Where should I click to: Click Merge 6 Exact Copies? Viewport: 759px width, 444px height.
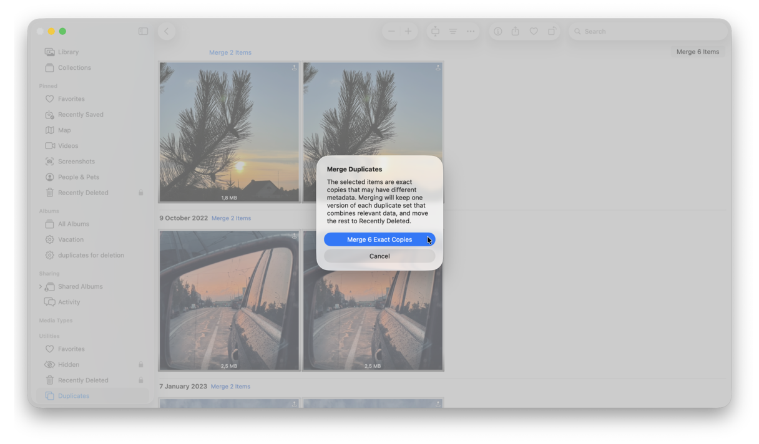click(379, 239)
